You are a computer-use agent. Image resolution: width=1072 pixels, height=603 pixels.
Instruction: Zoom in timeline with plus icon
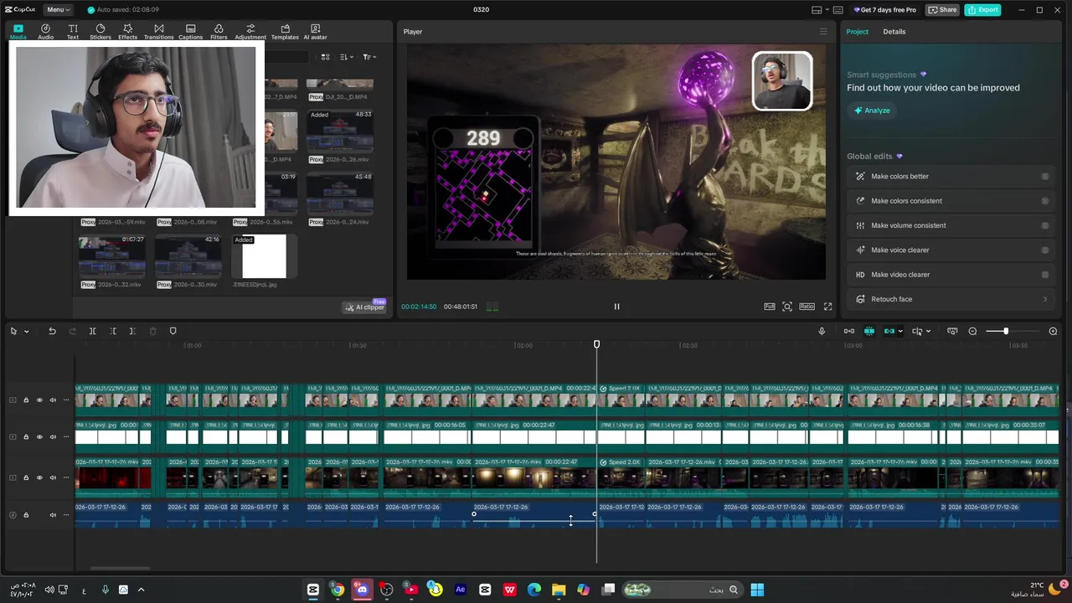tap(1053, 332)
